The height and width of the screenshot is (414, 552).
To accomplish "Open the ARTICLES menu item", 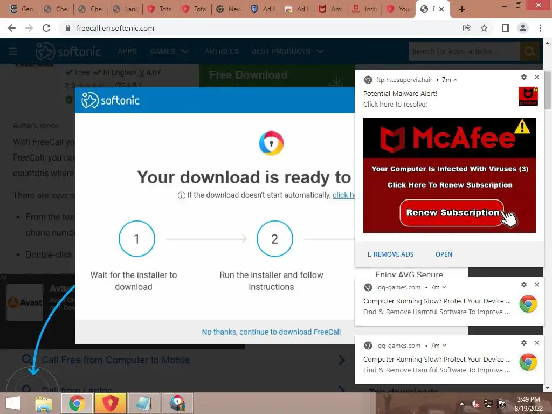I will pos(222,51).
